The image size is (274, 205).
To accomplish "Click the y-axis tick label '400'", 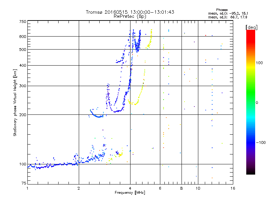I will (23, 65).
